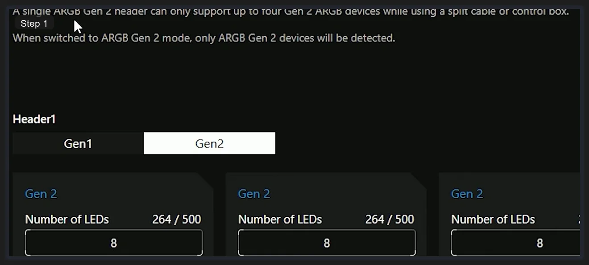589x265 pixels.
Task: Click the Gen 2 label on first card
Action: (41, 194)
